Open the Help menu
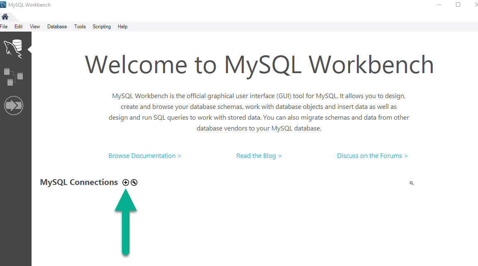The width and height of the screenshot is (478, 266). point(122,26)
